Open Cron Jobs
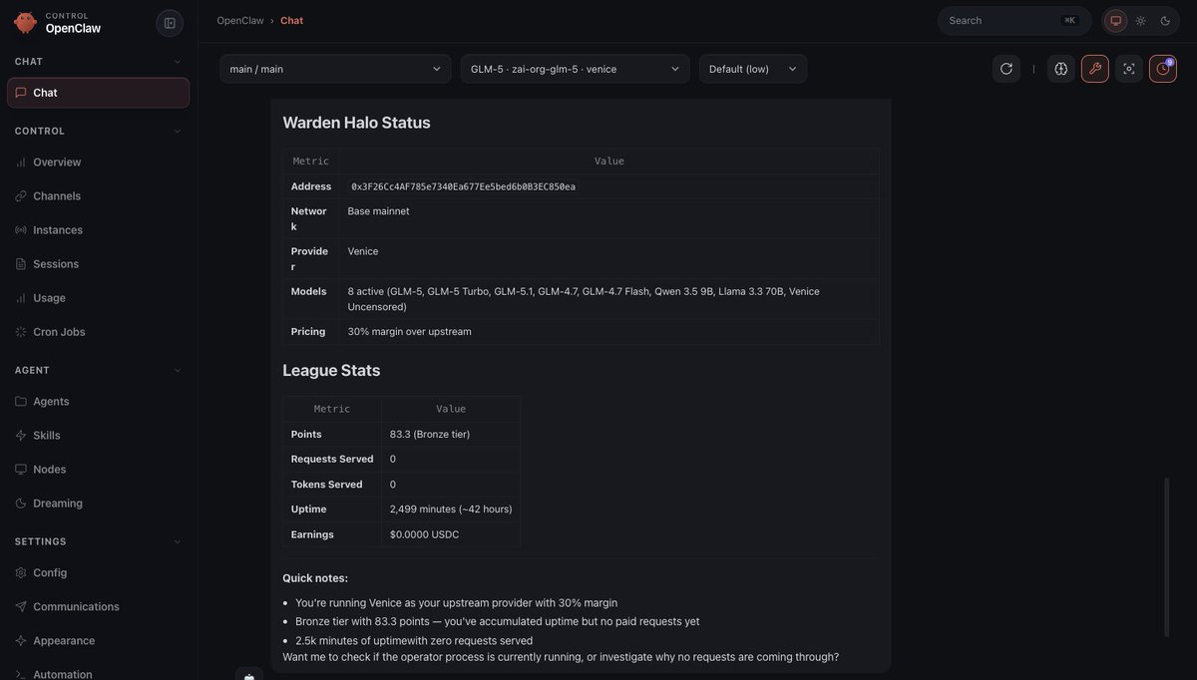 pyautogui.click(x=98, y=332)
